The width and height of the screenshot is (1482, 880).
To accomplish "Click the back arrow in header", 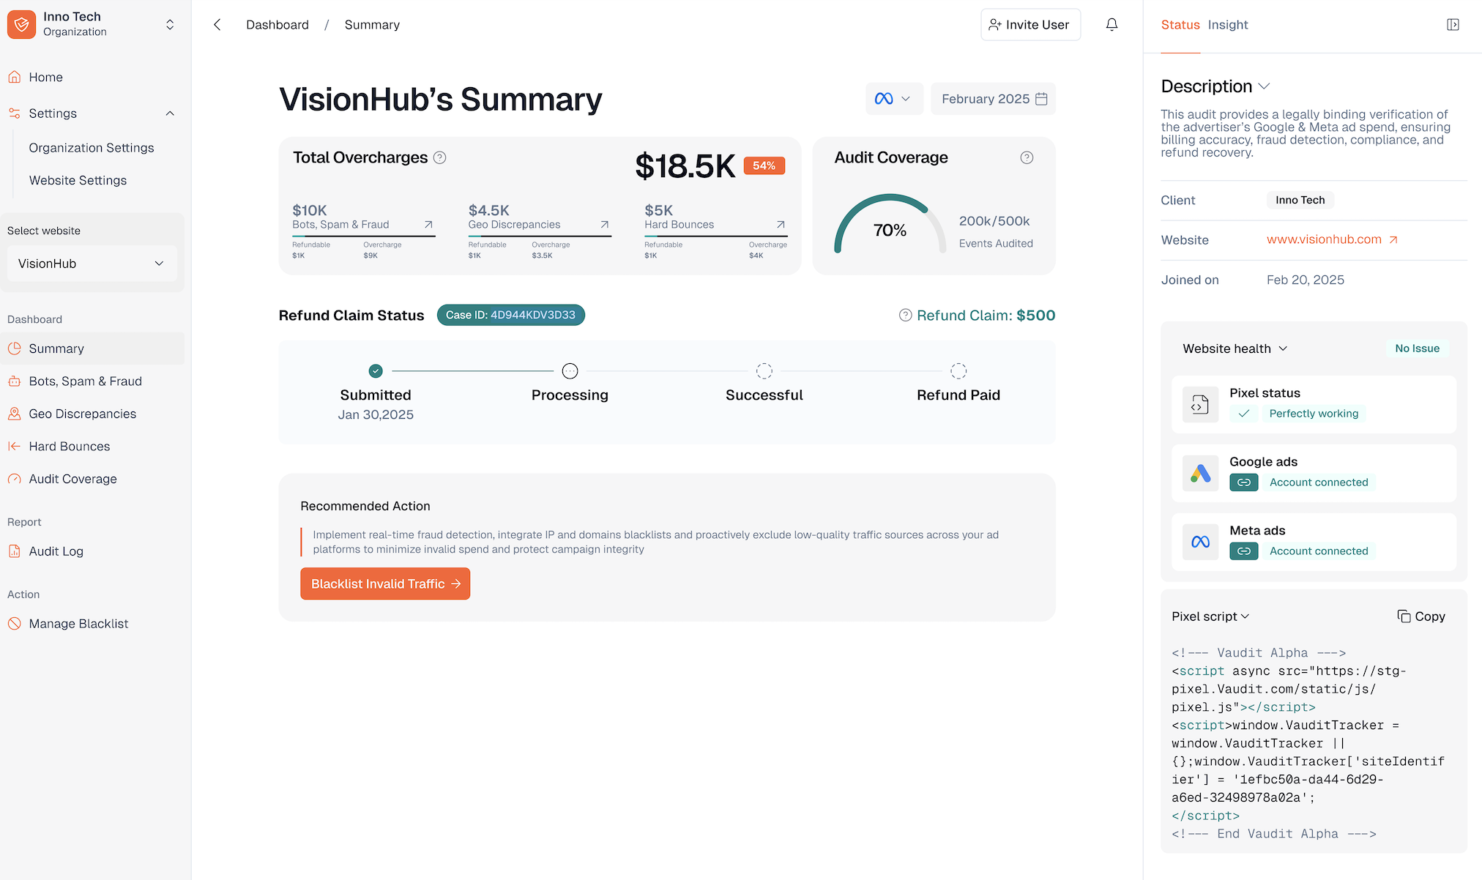I will [x=217, y=25].
